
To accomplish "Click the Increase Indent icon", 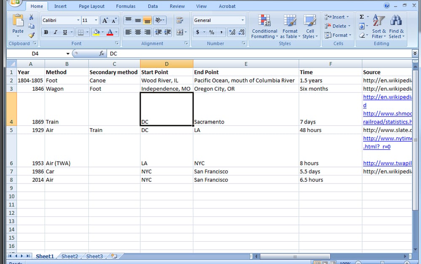I will coord(168,32).
